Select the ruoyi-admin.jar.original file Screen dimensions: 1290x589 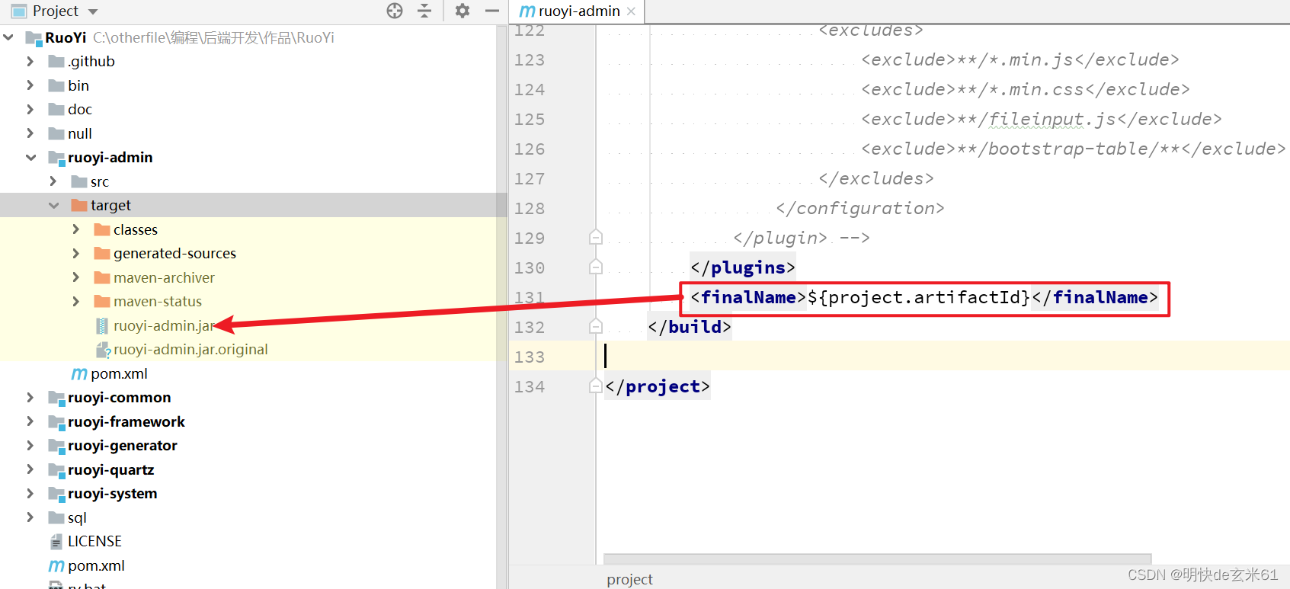click(190, 349)
